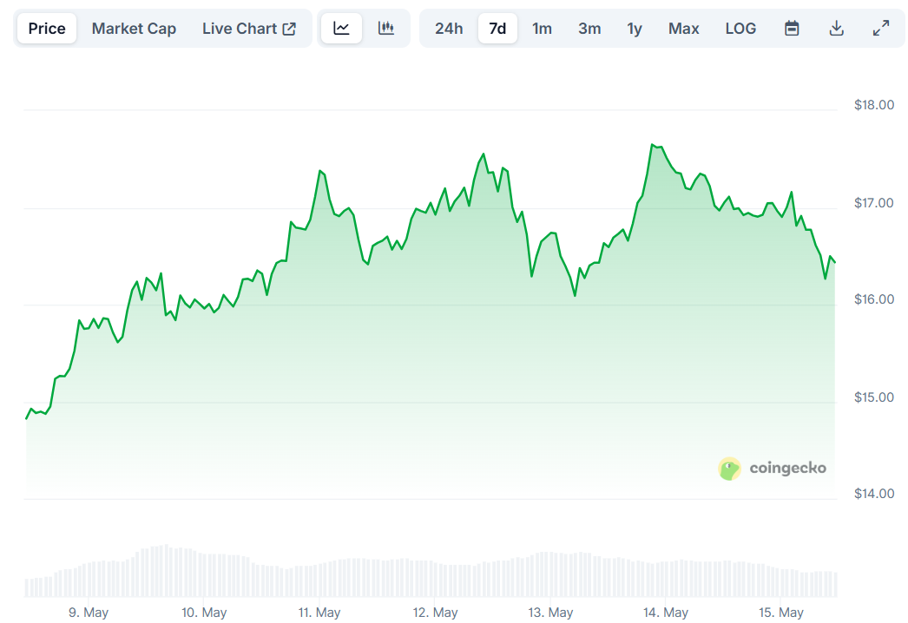Screen dimensions: 908x623
Task: Click the $17.00 axis label
Action: click(x=874, y=203)
